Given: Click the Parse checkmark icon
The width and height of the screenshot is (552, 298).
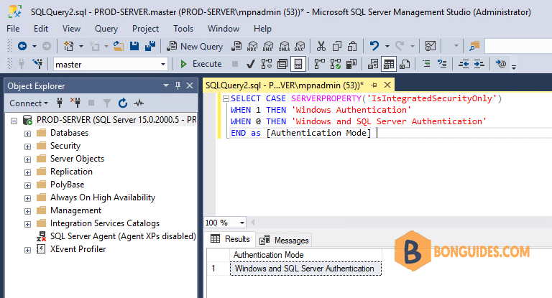Looking at the screenshot, I should click(x=251, y=64).
